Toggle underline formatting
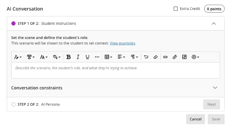231x130 pixels. click(87, 57)
